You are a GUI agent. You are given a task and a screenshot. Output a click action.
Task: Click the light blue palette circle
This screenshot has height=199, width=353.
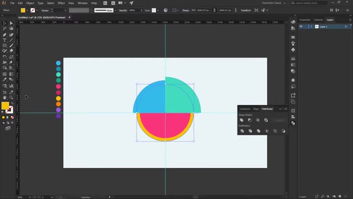pyautogui.click(x=58, y=63)
